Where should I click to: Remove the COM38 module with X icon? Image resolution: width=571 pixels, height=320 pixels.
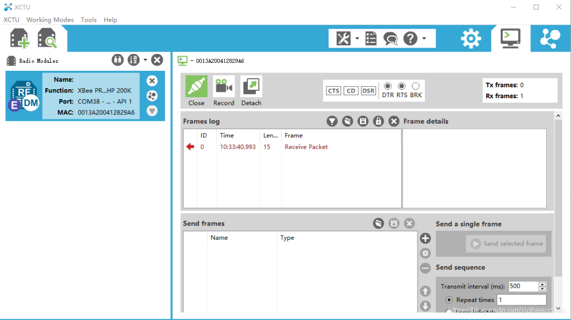click(x=152, y=81)
